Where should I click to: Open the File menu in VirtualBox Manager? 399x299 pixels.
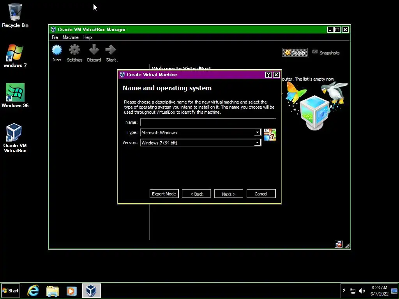tap(55, 37)
